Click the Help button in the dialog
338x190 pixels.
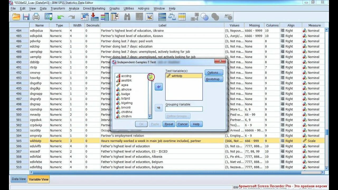click(196, 124)
